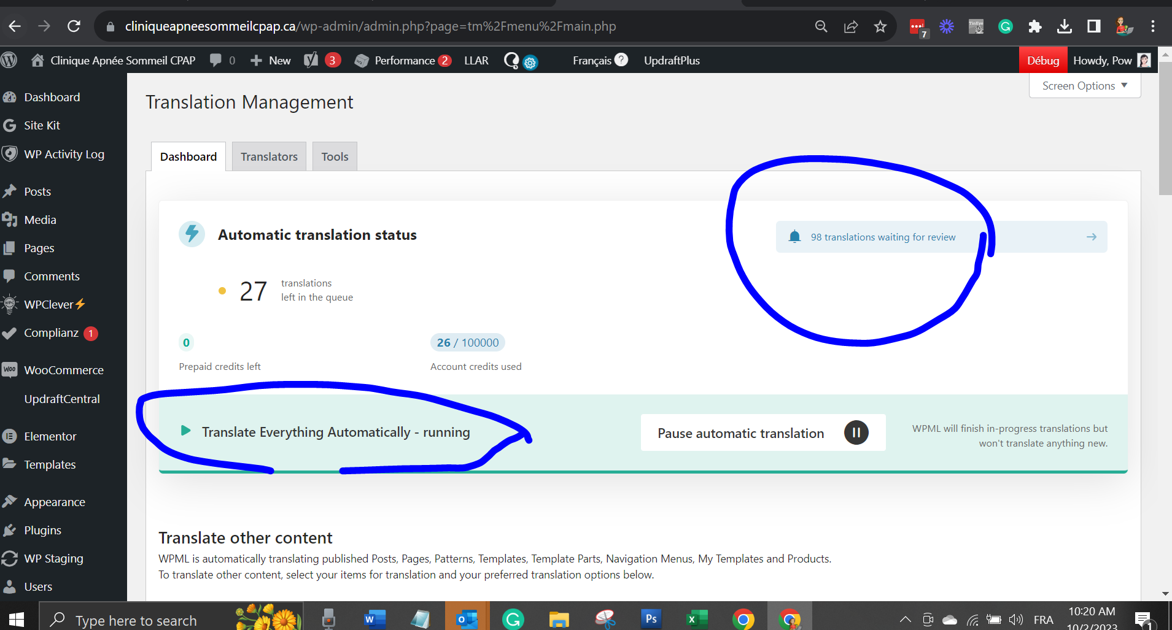Switch language via Français menu
Screen dimensions: 1172x630
600,60
